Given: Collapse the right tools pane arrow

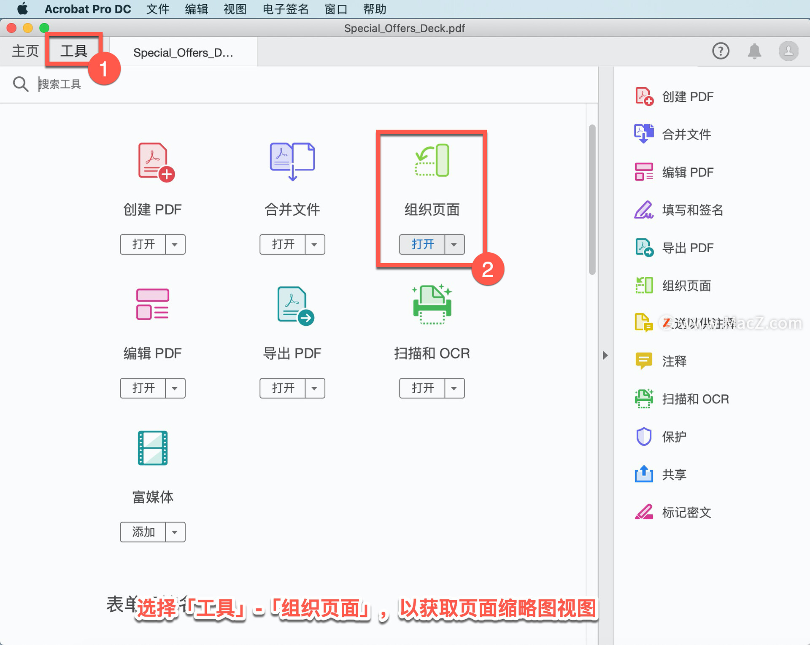Looking at the screenshot, I should (x=605, y=355).
